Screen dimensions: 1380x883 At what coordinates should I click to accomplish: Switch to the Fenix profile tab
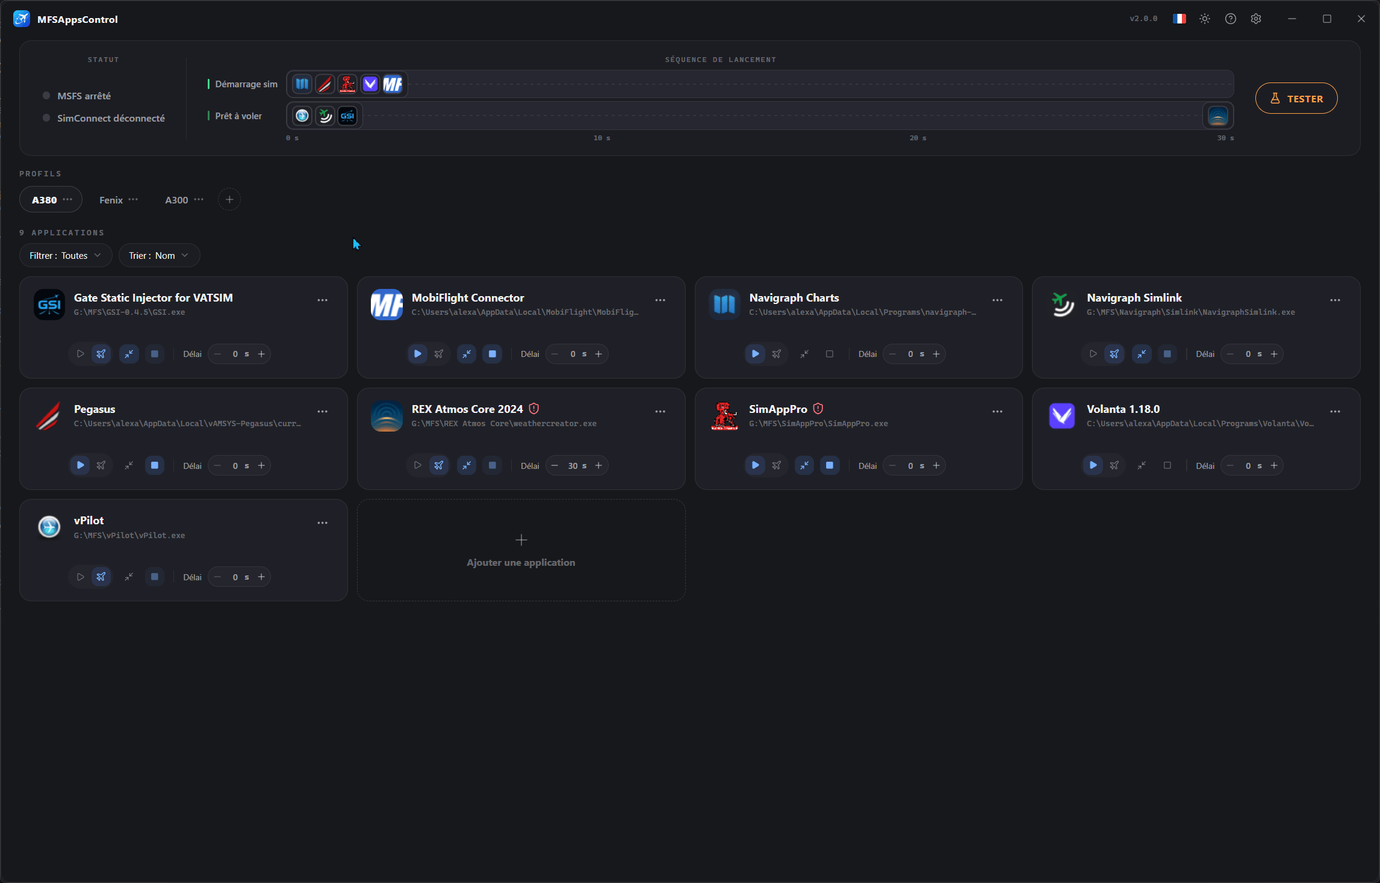111,200
